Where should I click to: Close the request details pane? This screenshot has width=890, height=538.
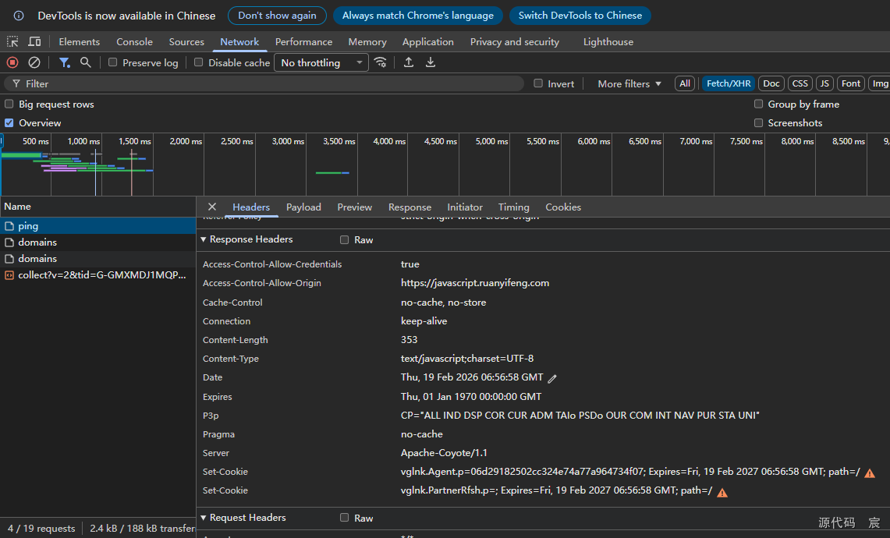(211, 207)
